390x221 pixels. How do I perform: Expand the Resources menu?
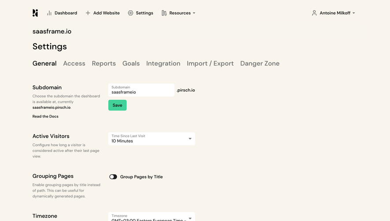178,13
